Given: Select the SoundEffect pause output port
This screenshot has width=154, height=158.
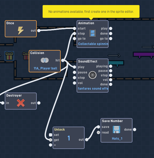Looking at the screenshot, I should 111,71.
